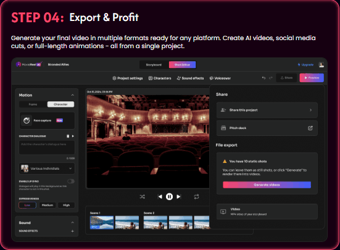Viewport: 340px width, 250px height.
Task: Select the Character motion option
Action: point(60,104)
